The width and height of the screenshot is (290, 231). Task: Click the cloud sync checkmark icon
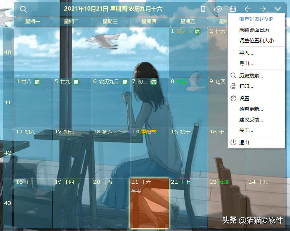(x=218, y=9)
